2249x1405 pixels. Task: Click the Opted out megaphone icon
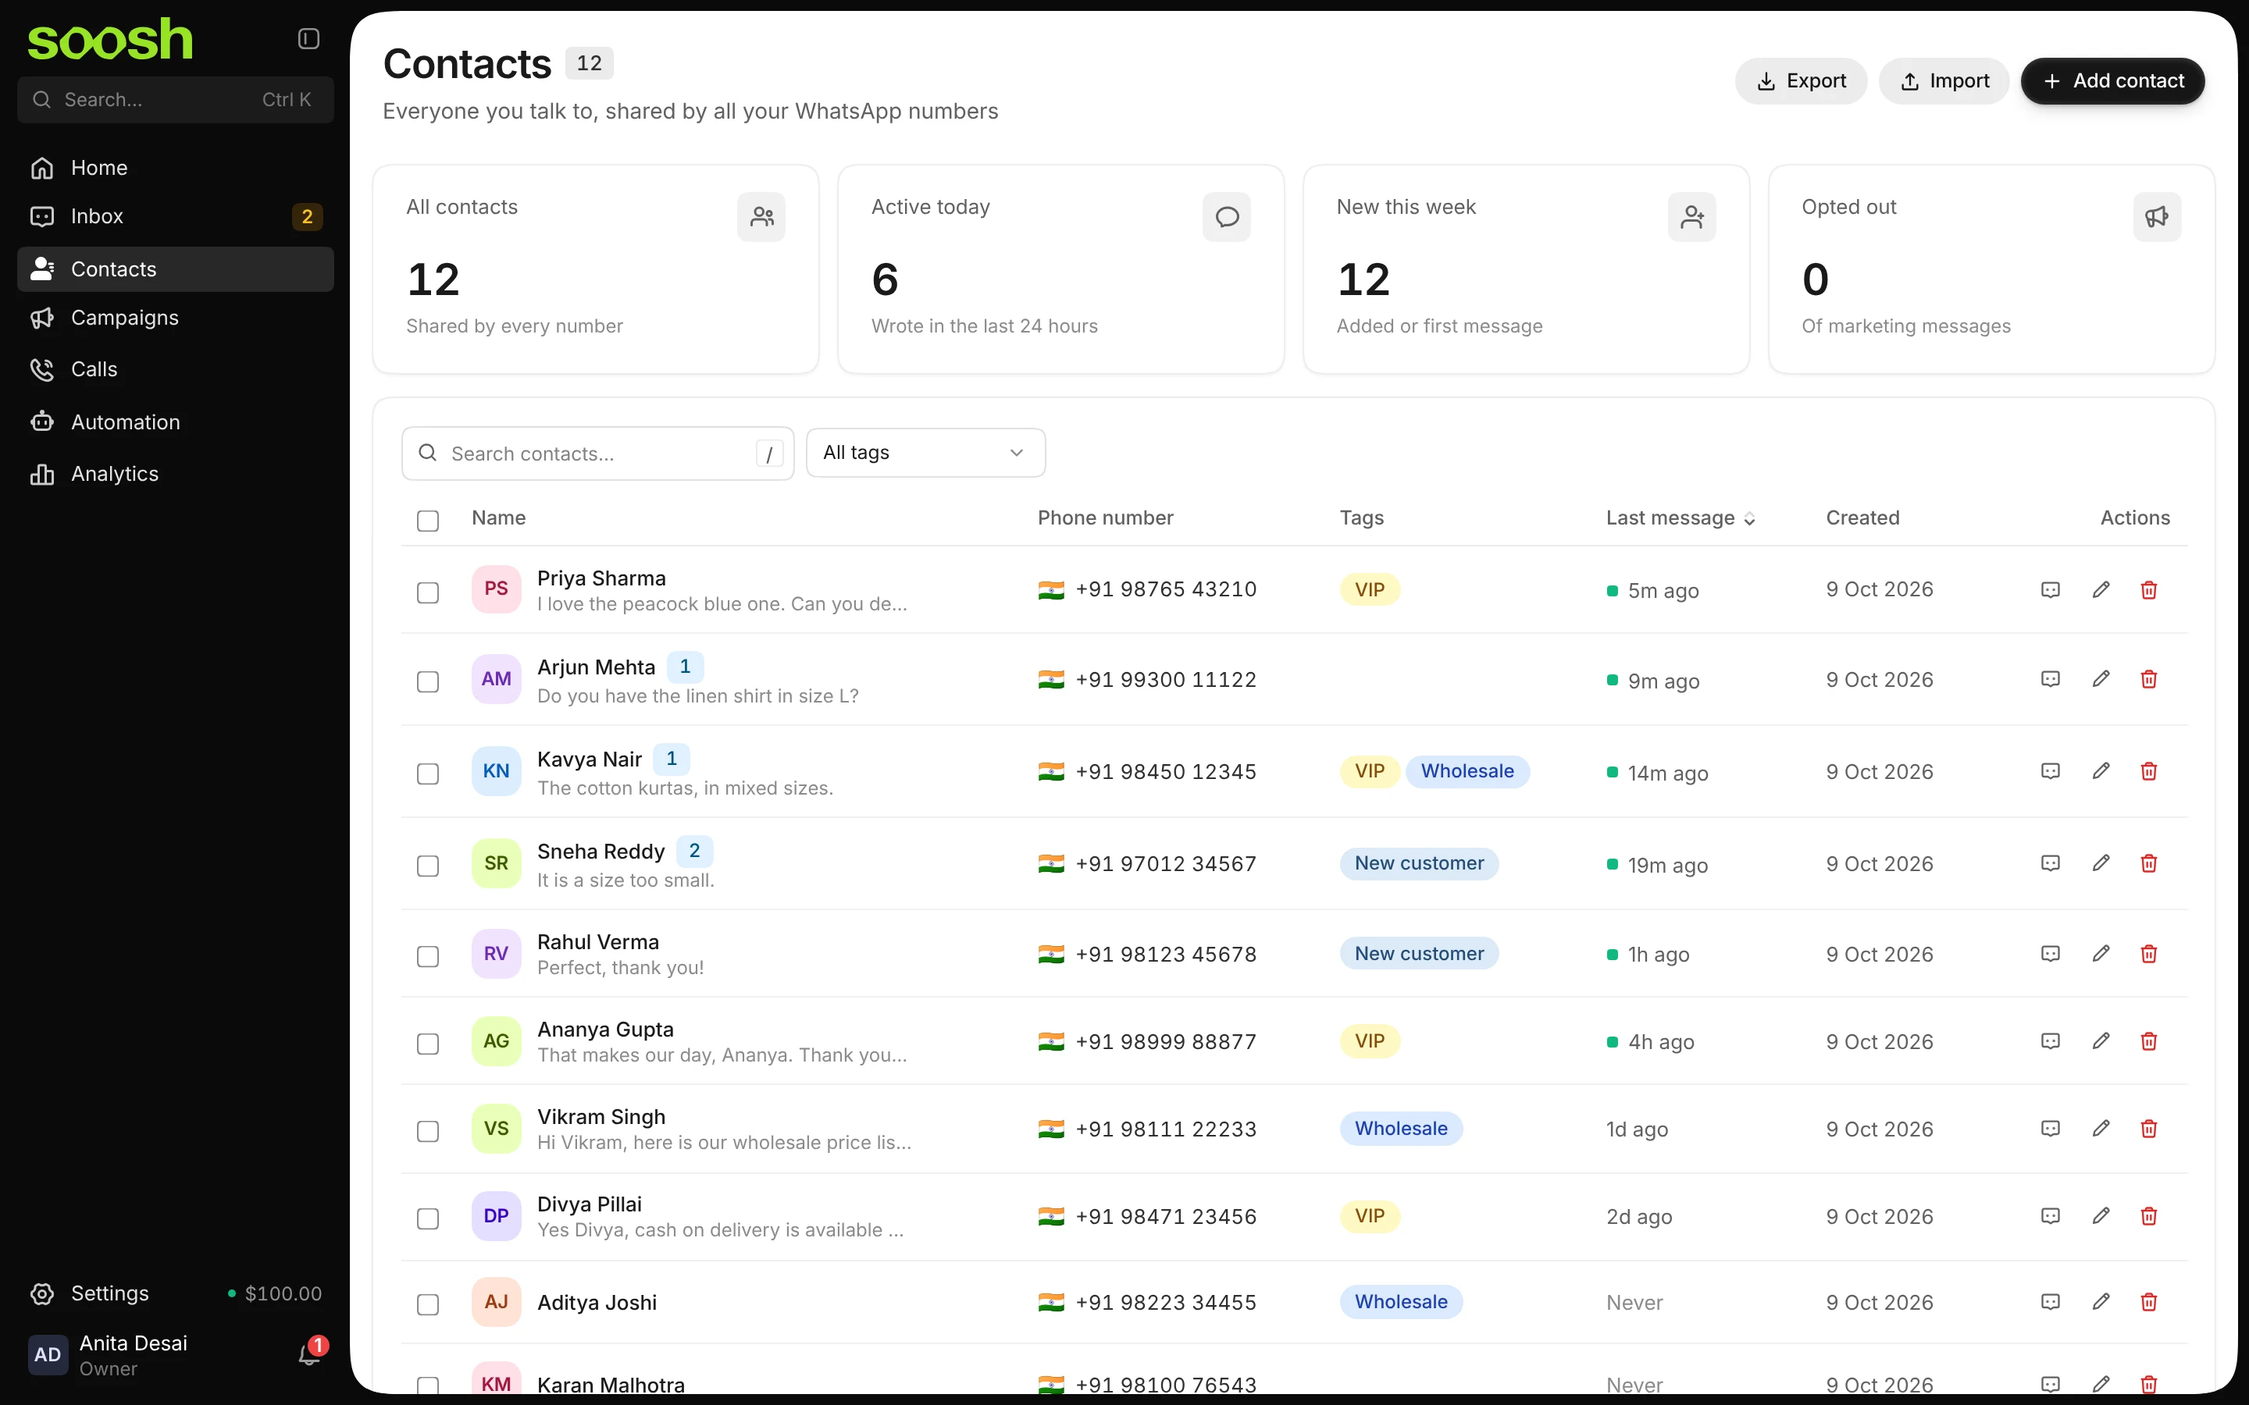point(2157,216)
